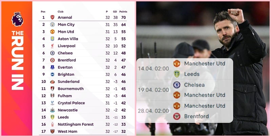
Task: Click the Arsenal club crest
Action: click(53, 17)
